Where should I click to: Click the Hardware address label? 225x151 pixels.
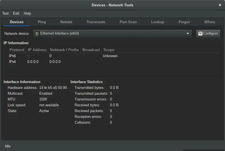[x=23, y=88]
